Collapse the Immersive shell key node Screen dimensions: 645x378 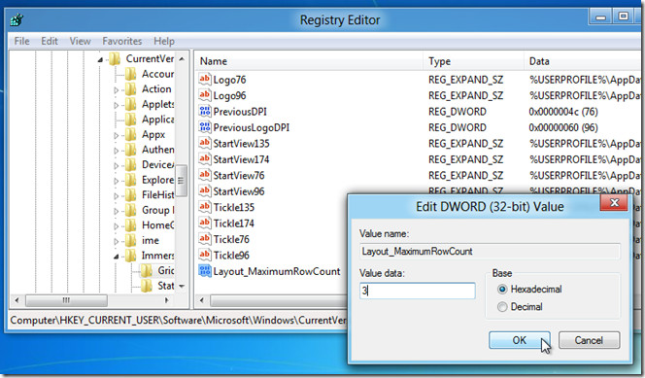coord(116,257)
